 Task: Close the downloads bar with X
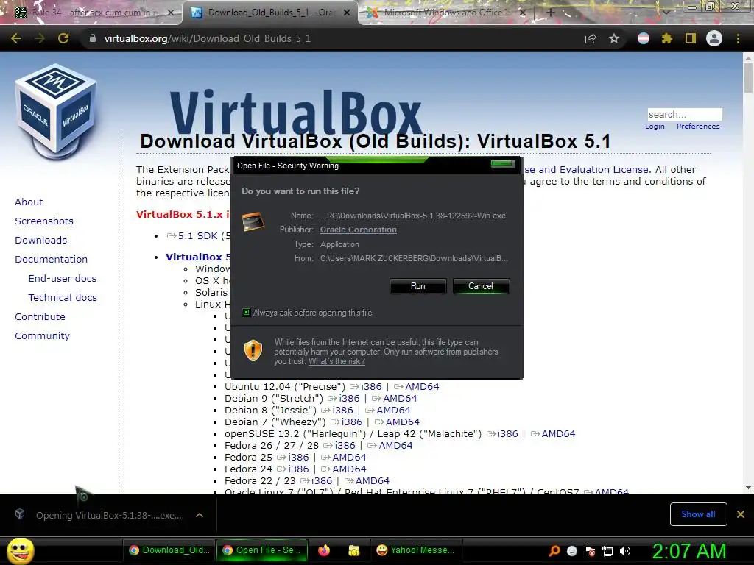pos(741,514)
